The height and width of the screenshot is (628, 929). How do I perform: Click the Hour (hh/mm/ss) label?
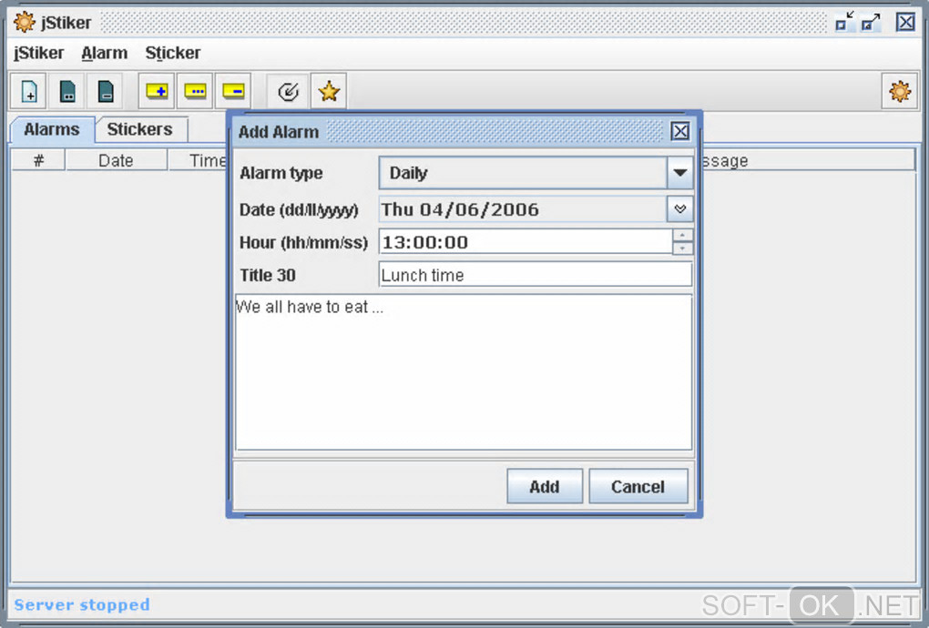pos(303,243)
